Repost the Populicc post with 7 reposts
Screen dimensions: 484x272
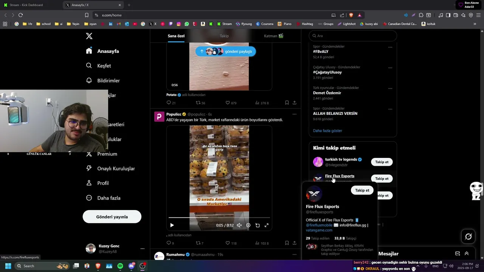(200, 243)
